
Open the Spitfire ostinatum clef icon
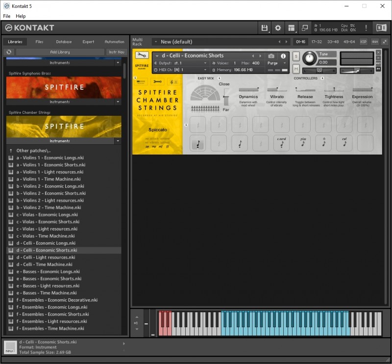pyautogui.click(x=174, y=82)
